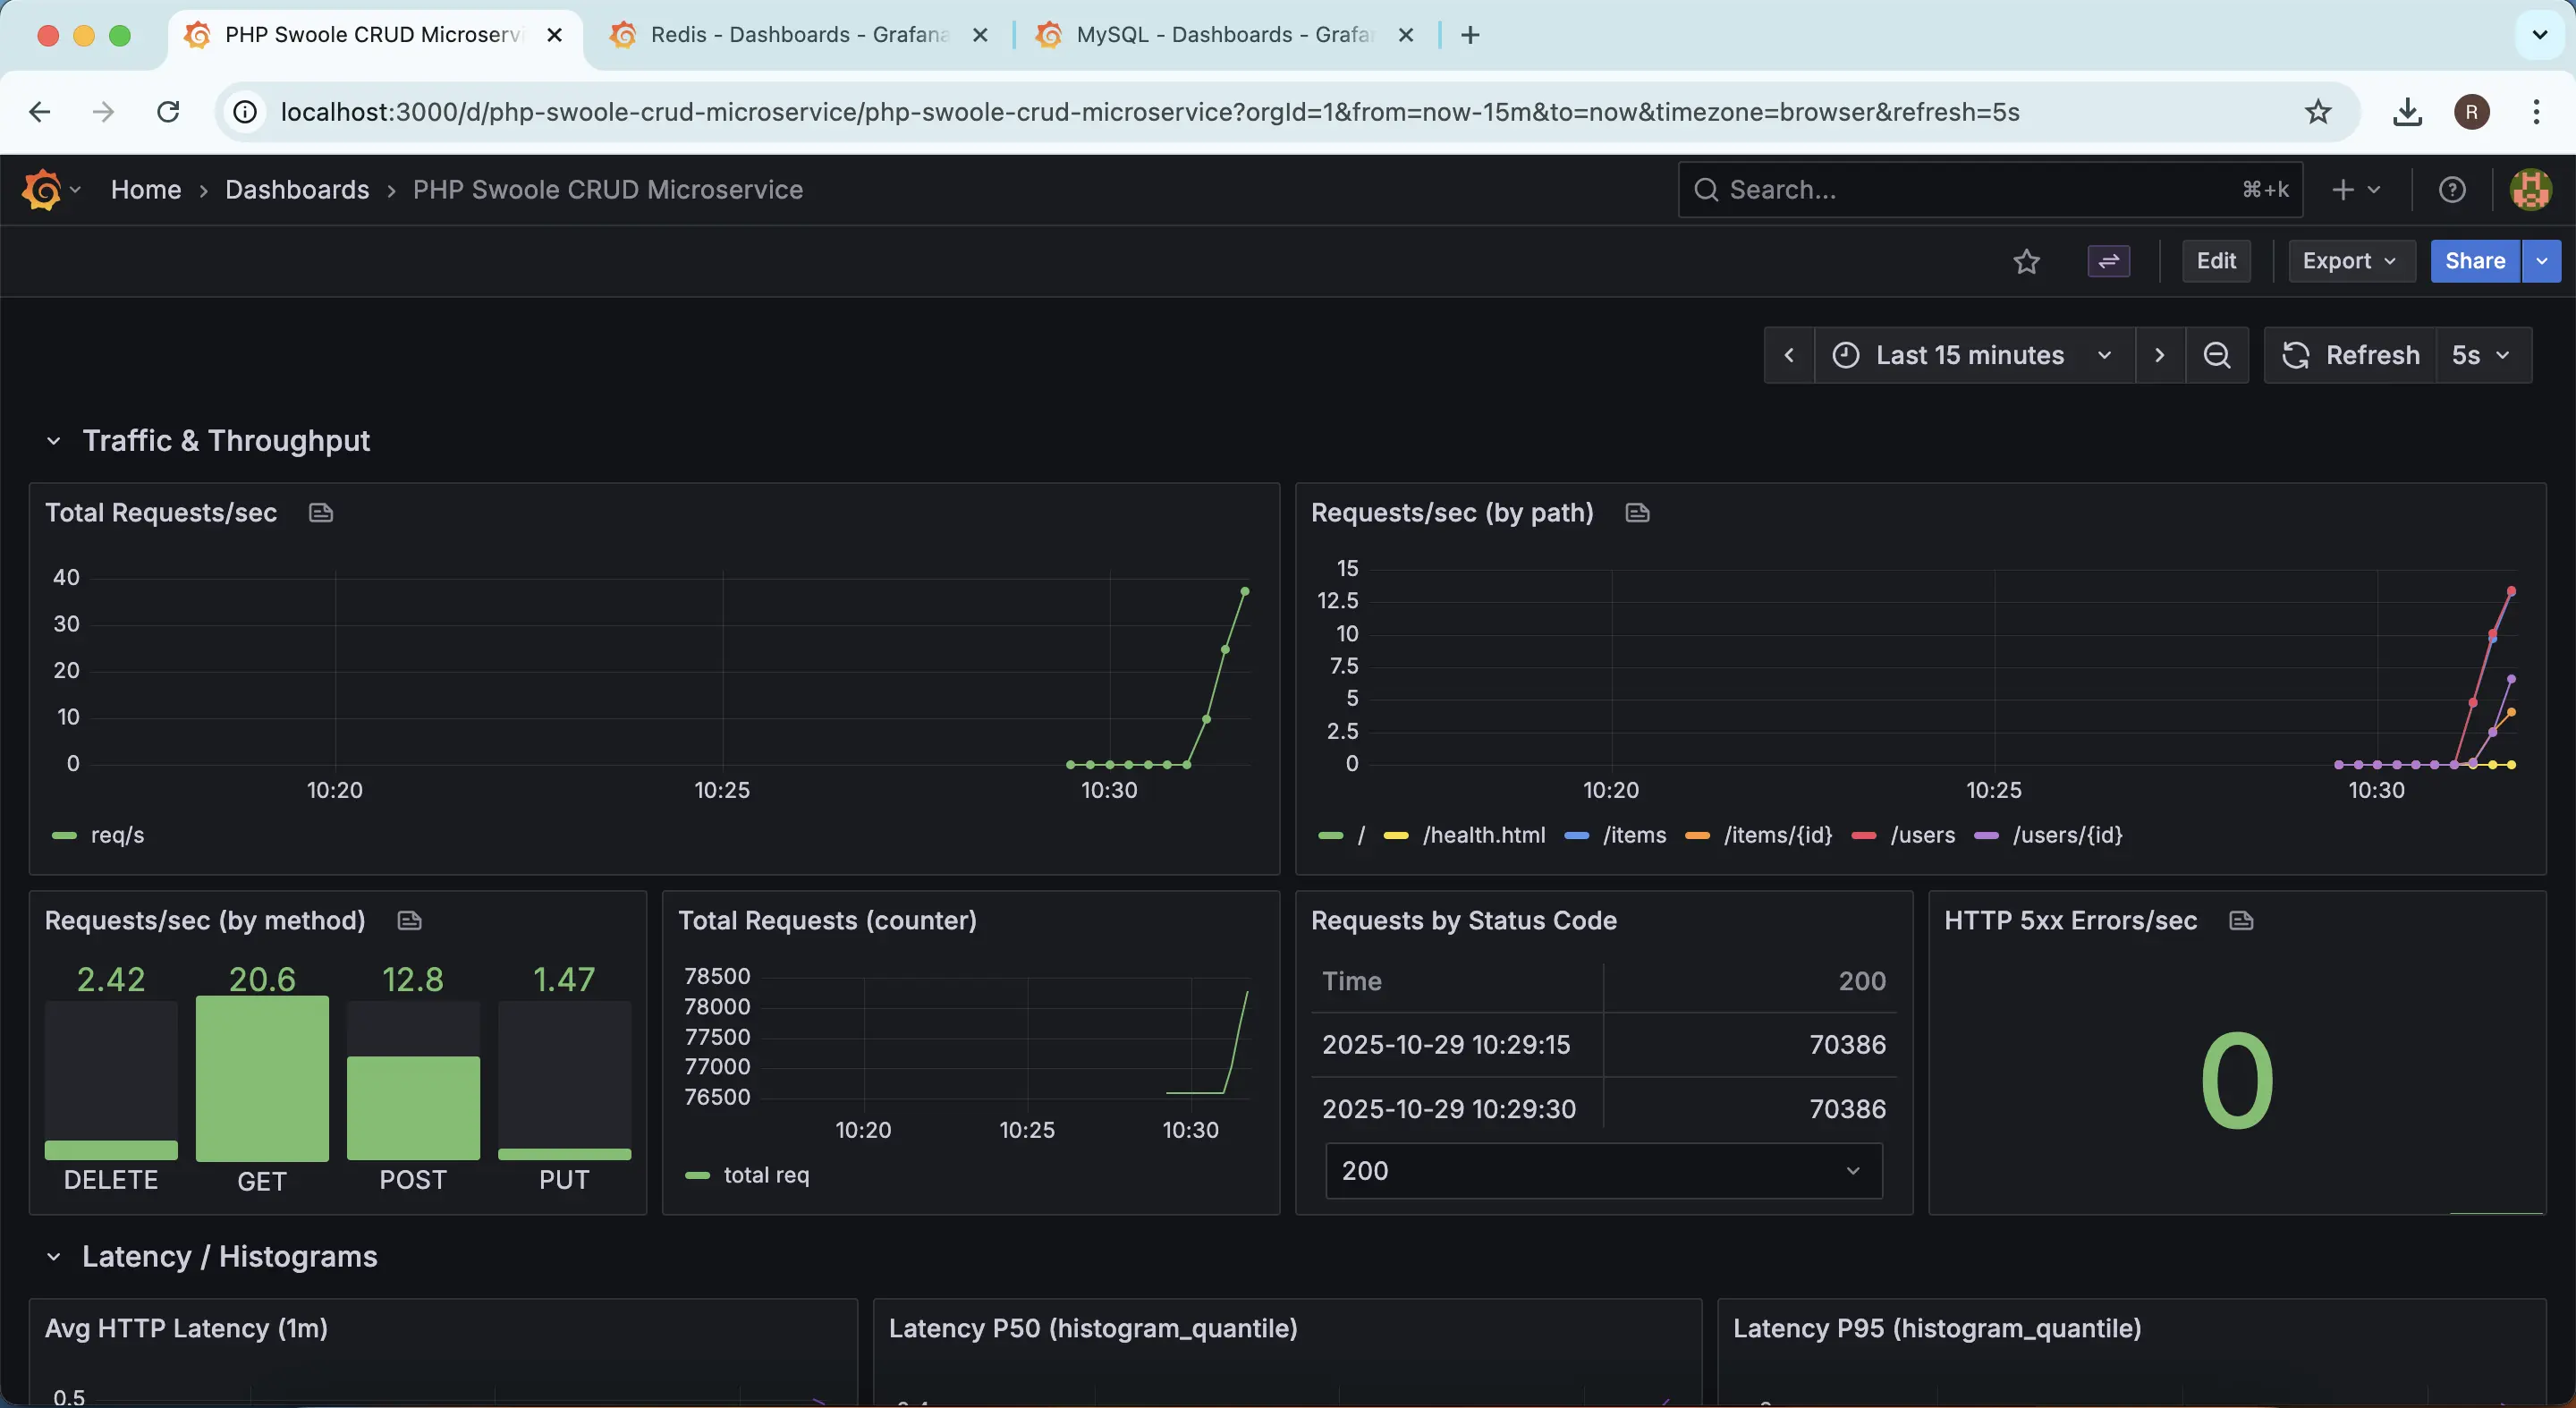
Task: Click the clock icon in the time picker
Action: click(x=1845, y=355)
